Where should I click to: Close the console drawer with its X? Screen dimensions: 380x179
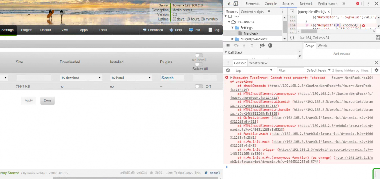tap(376, 62)
